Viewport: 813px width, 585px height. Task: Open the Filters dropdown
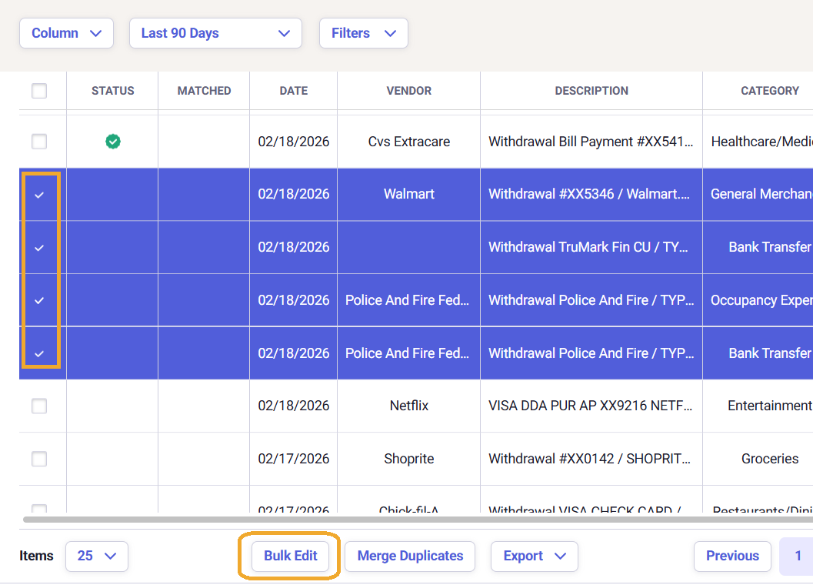click(363, 33)
